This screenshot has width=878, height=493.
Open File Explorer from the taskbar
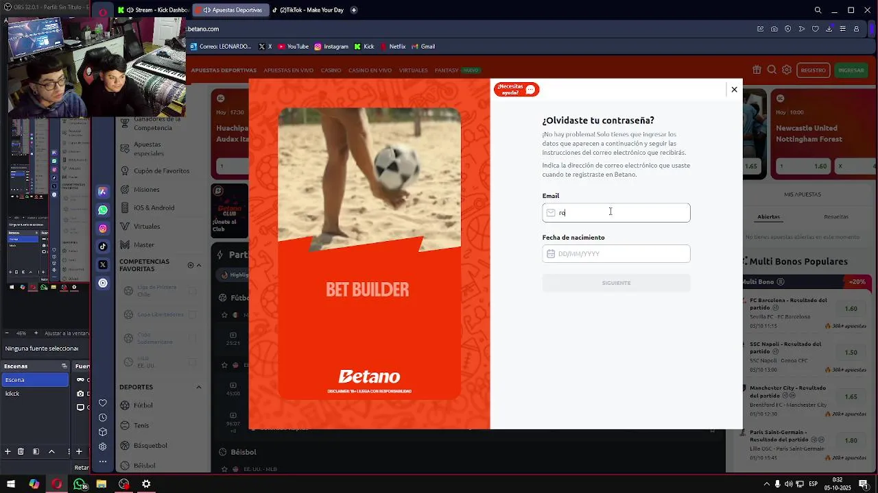point(102,484)
